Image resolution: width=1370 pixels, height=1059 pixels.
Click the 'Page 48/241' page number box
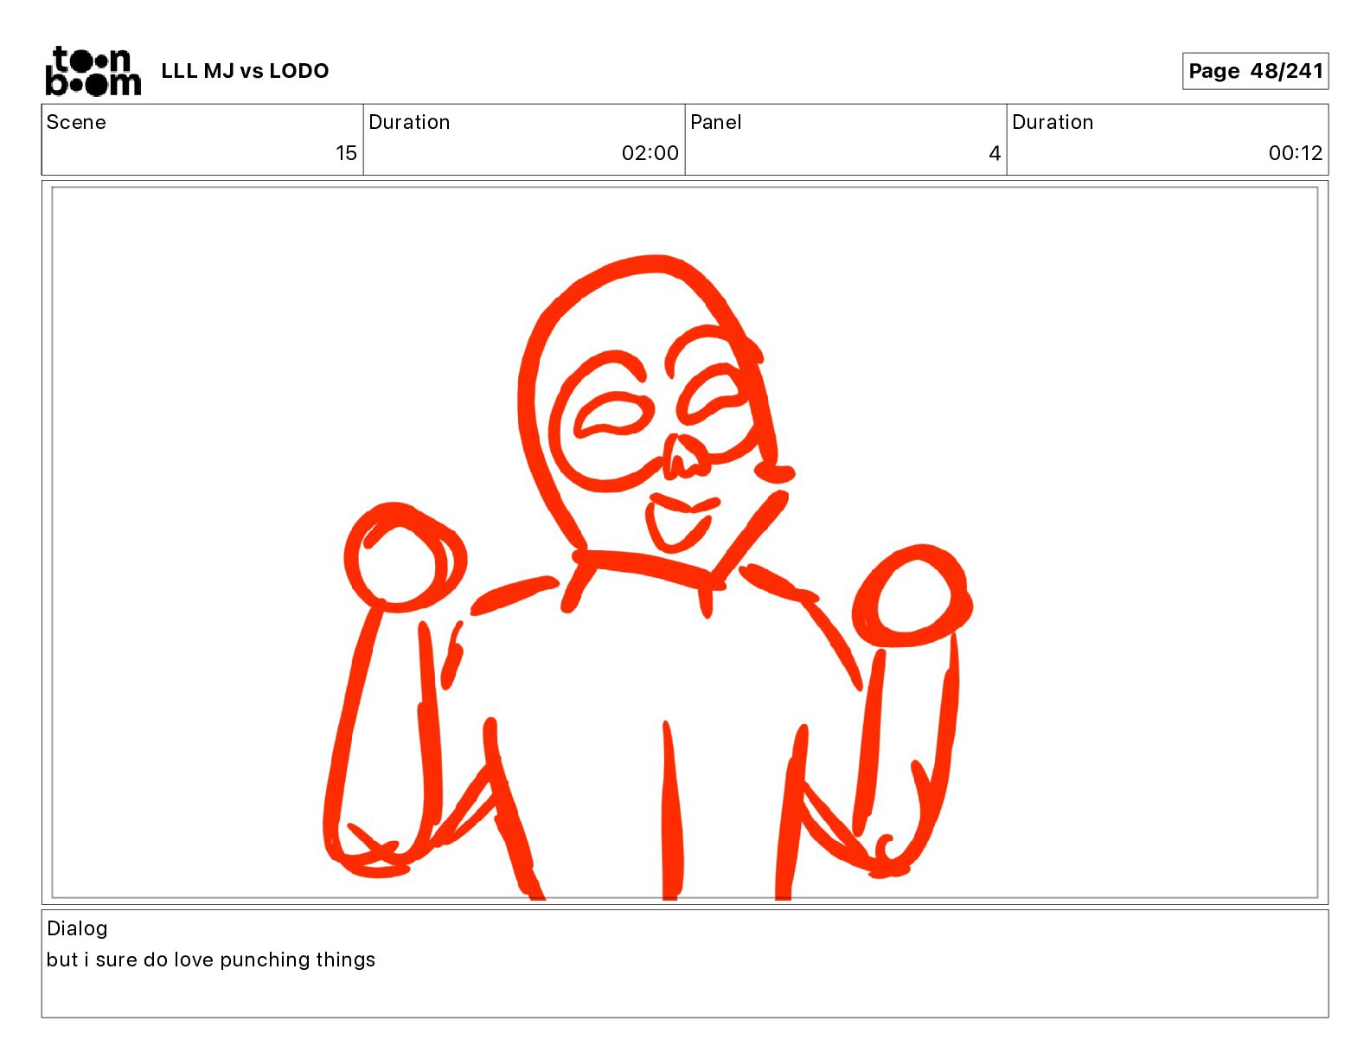[x=1255, y=71]
